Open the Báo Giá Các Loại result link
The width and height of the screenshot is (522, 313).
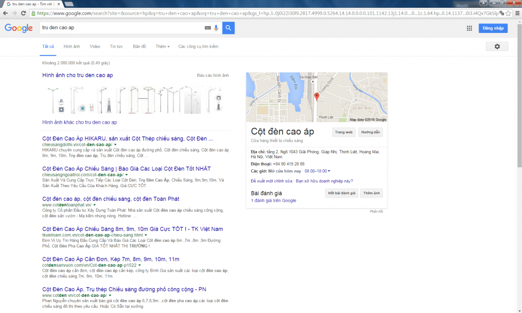tap(126, 169)
